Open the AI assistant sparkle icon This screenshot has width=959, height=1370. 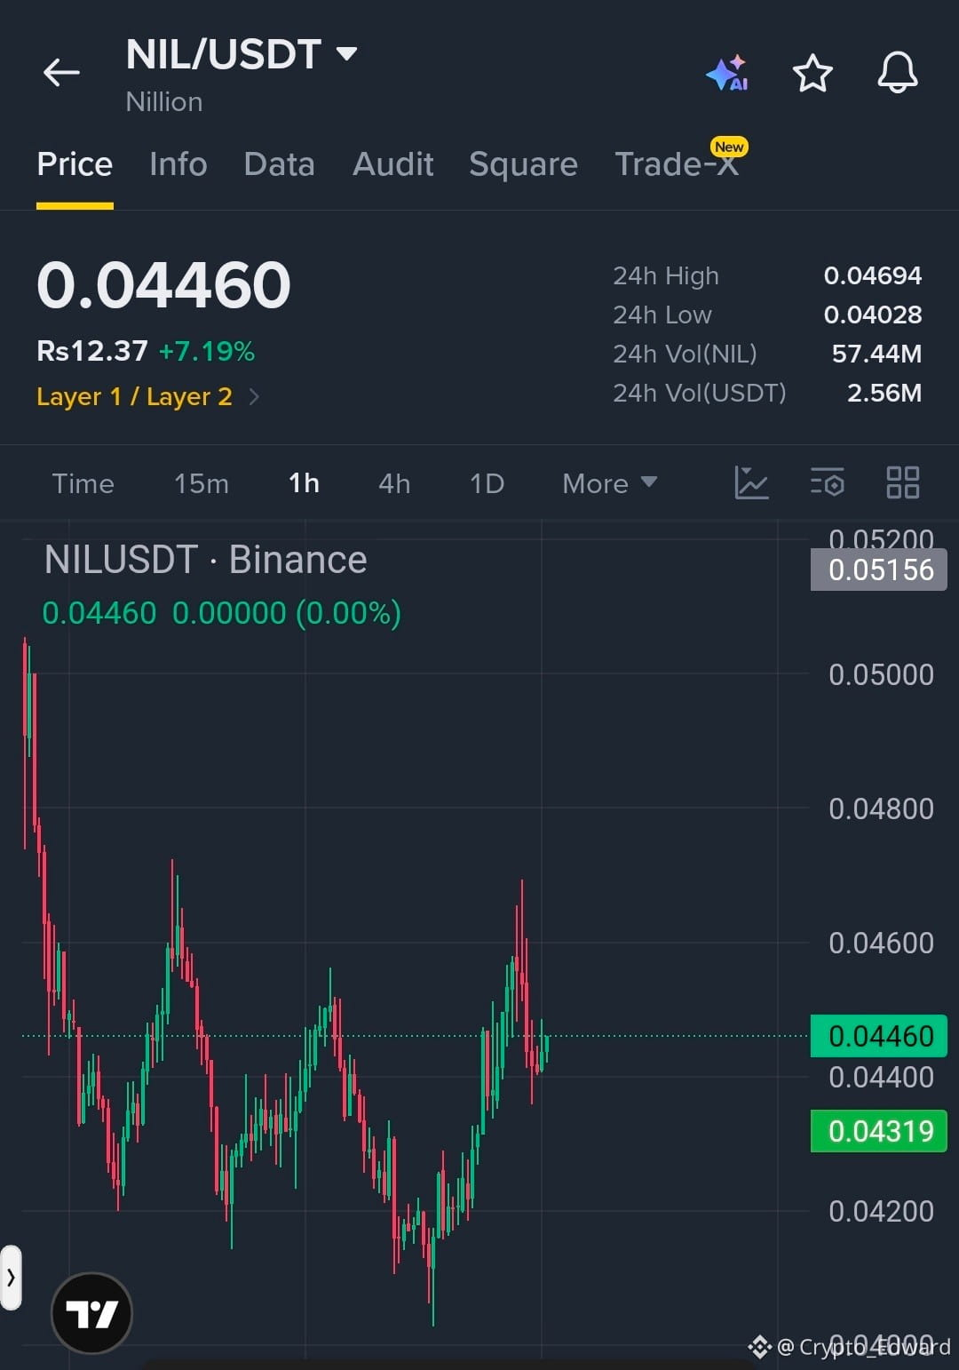727,73
